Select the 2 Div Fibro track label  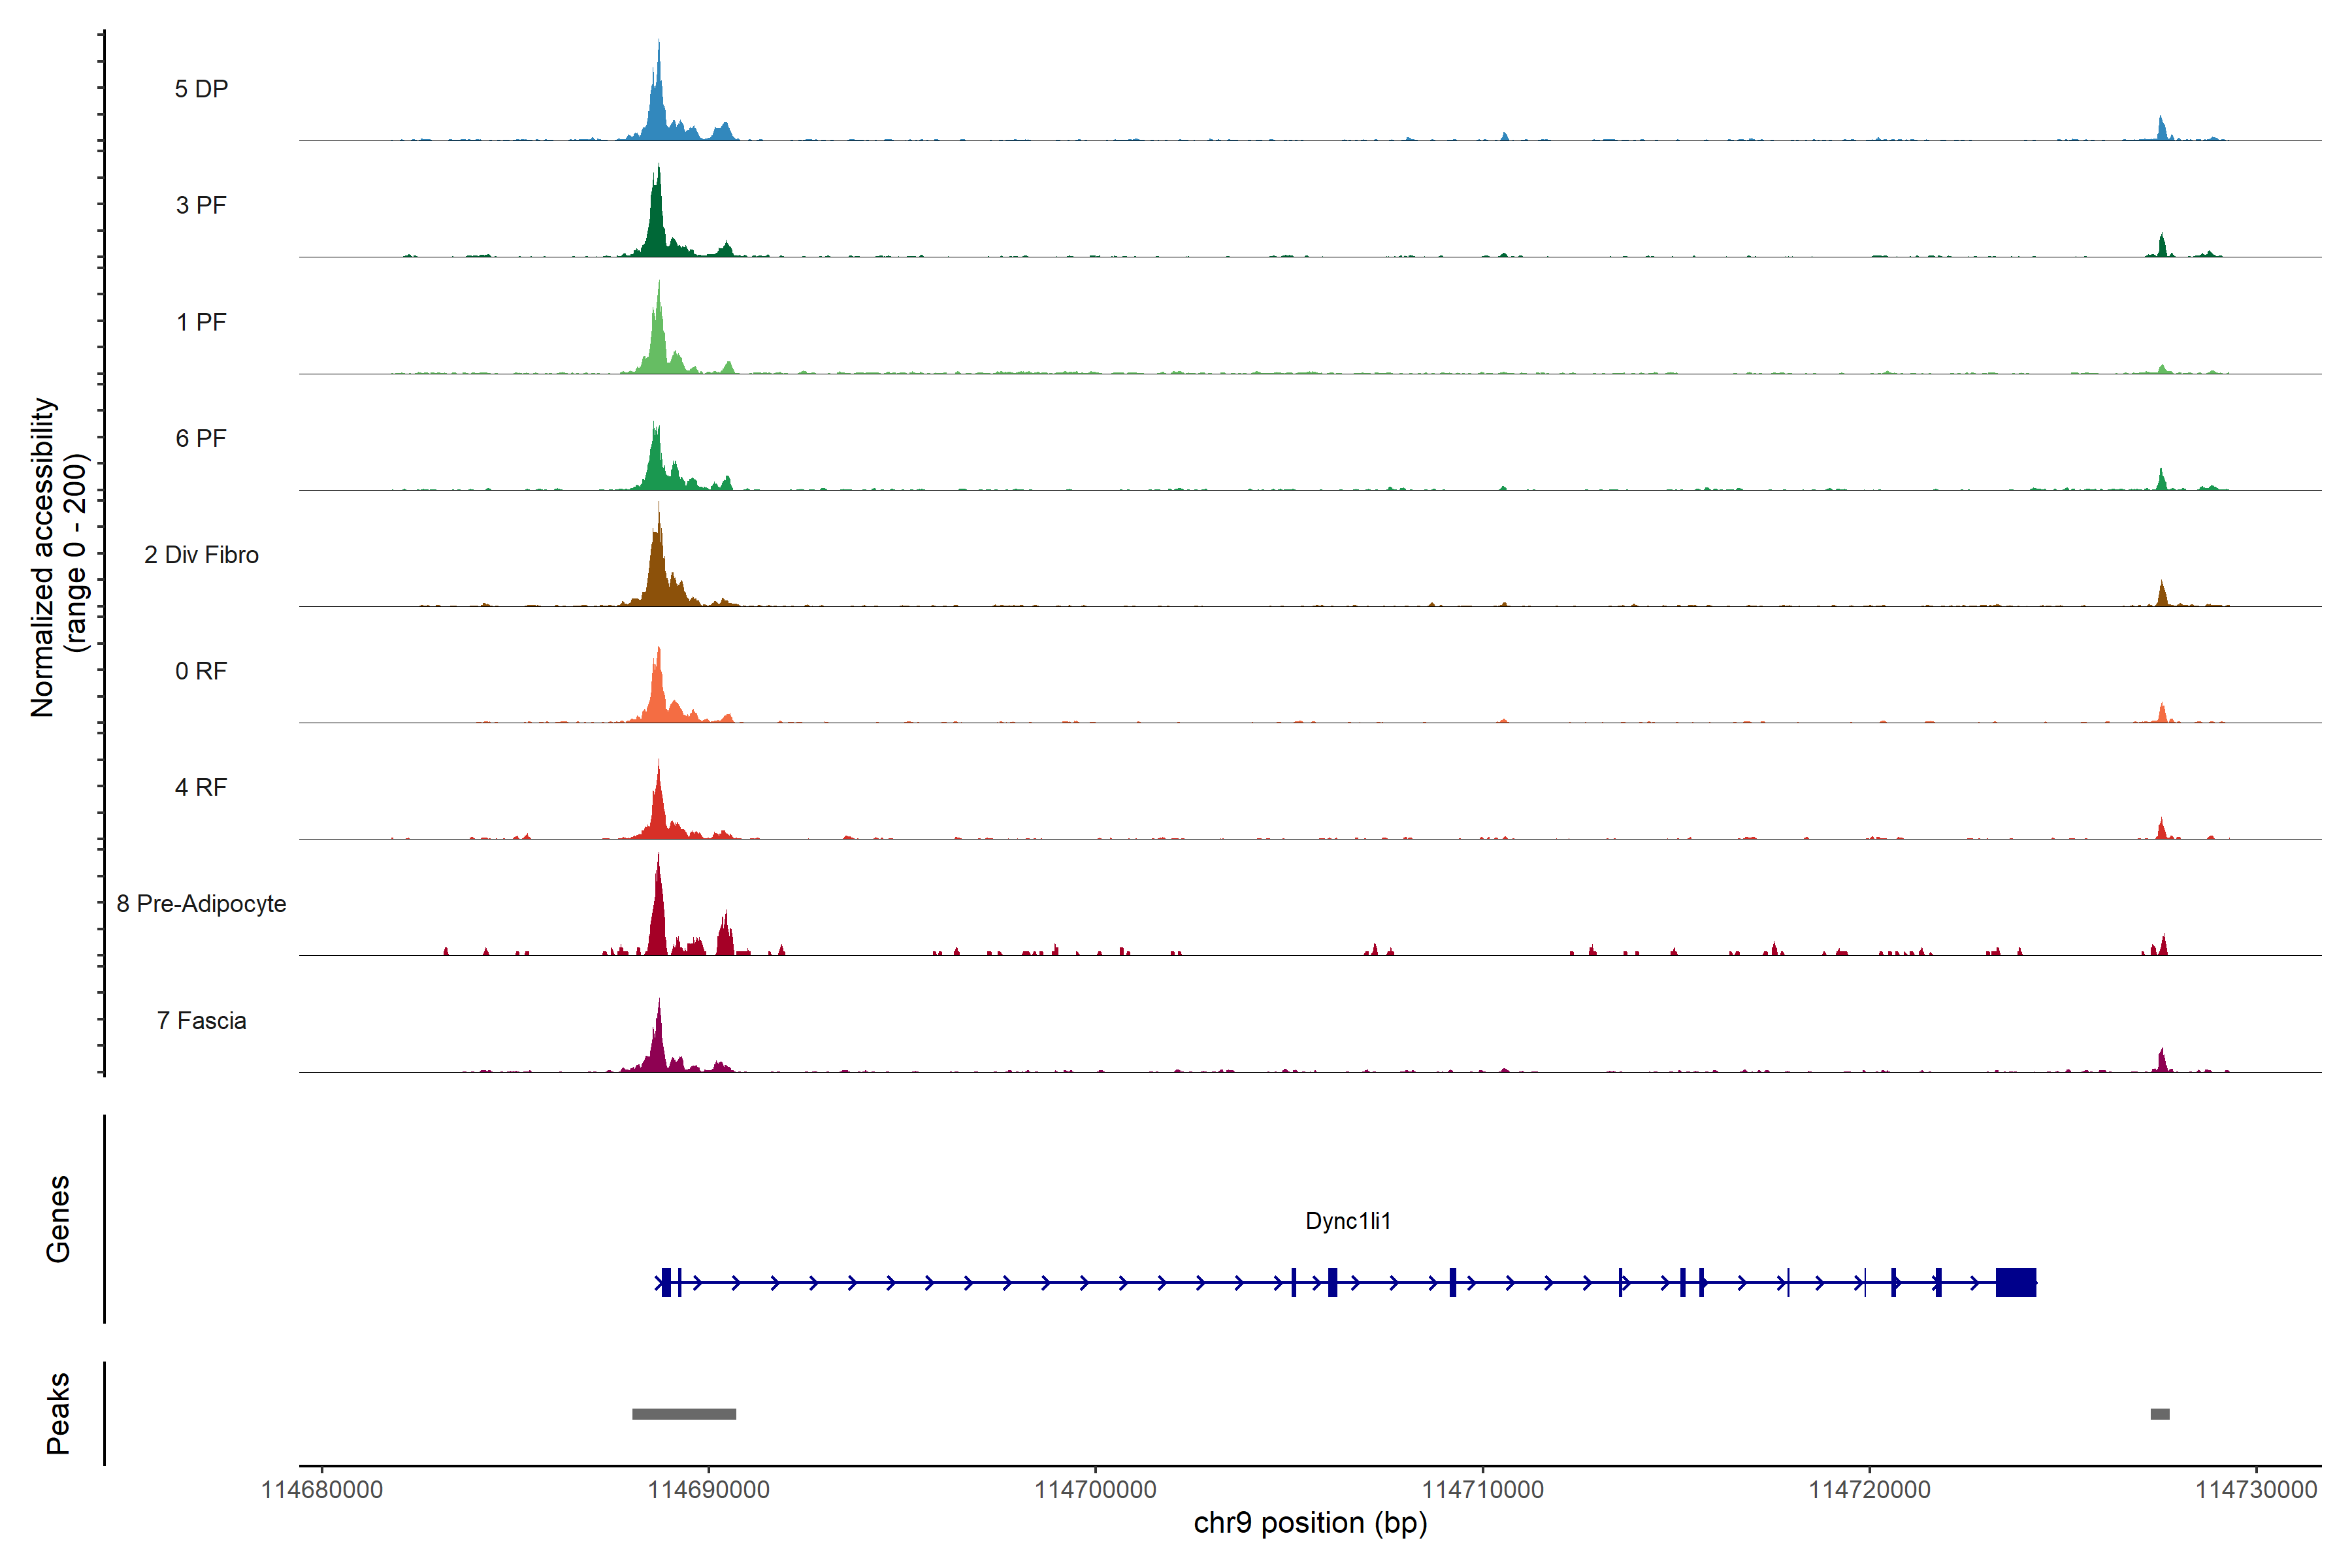(201, 555)
